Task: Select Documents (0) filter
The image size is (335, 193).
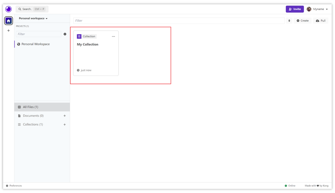Action: [33, 116]
